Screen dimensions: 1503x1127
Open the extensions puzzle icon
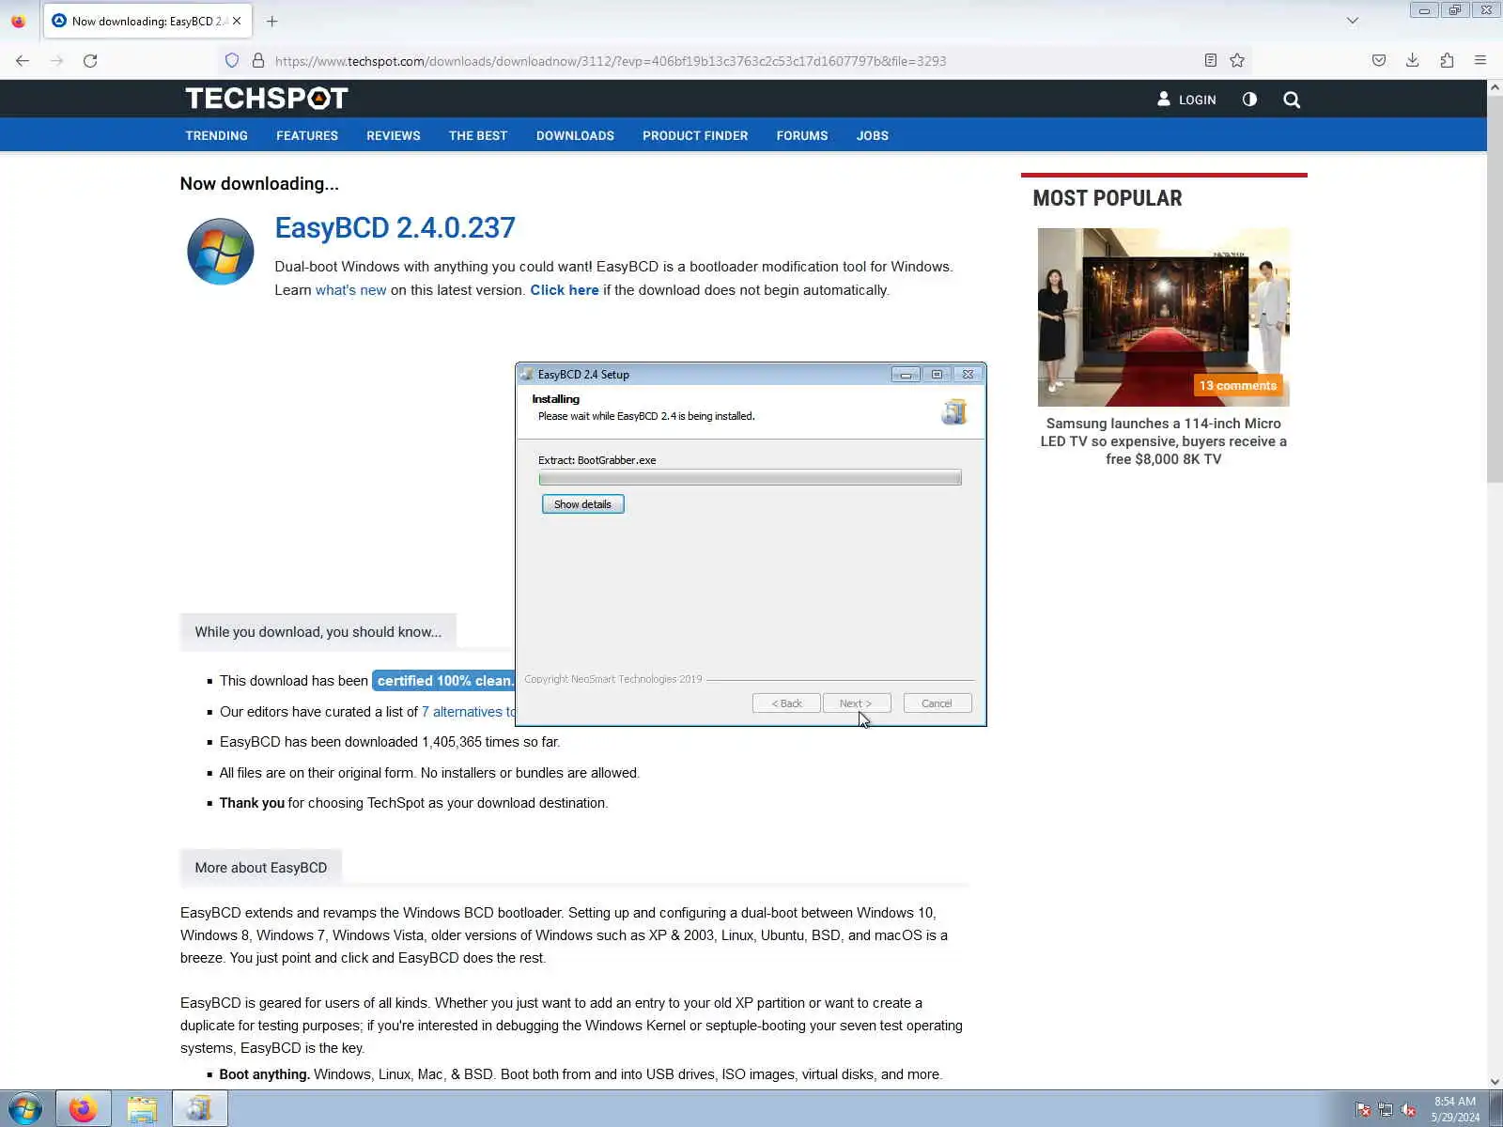tap(1447, 61)
